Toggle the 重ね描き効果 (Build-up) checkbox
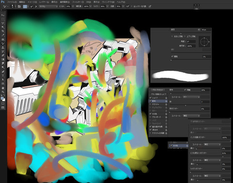Screen dimensions: 233x183 (150, 127)
